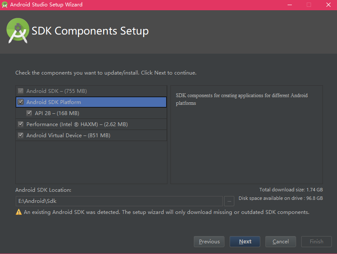The height and width of the screenshot is (254, 337).
Task: Uncheck Android Virtual Device checkbox
Action: [21, 135]
